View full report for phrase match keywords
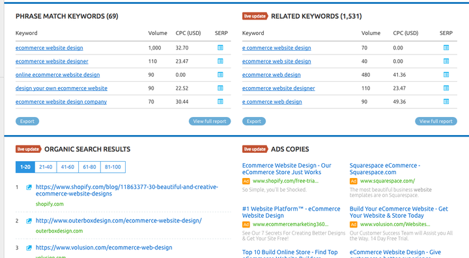The height and width of the screenshot is (258, 469). click(x=210, y=121)
